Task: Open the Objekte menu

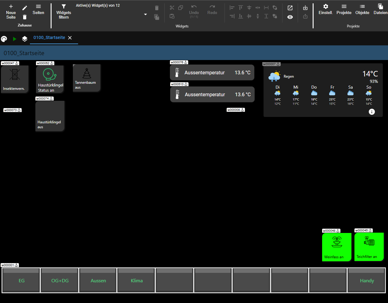Action: (362, 9)
